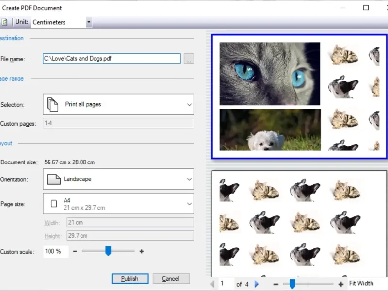Image resolution: width=388 pixels, height=291 pixels.
Task: Select the first page preview thumbnail
Action: (299, 97)
